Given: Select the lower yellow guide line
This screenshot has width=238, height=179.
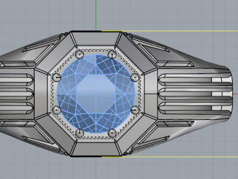Looking at the screenshot, I should [170, 157].
